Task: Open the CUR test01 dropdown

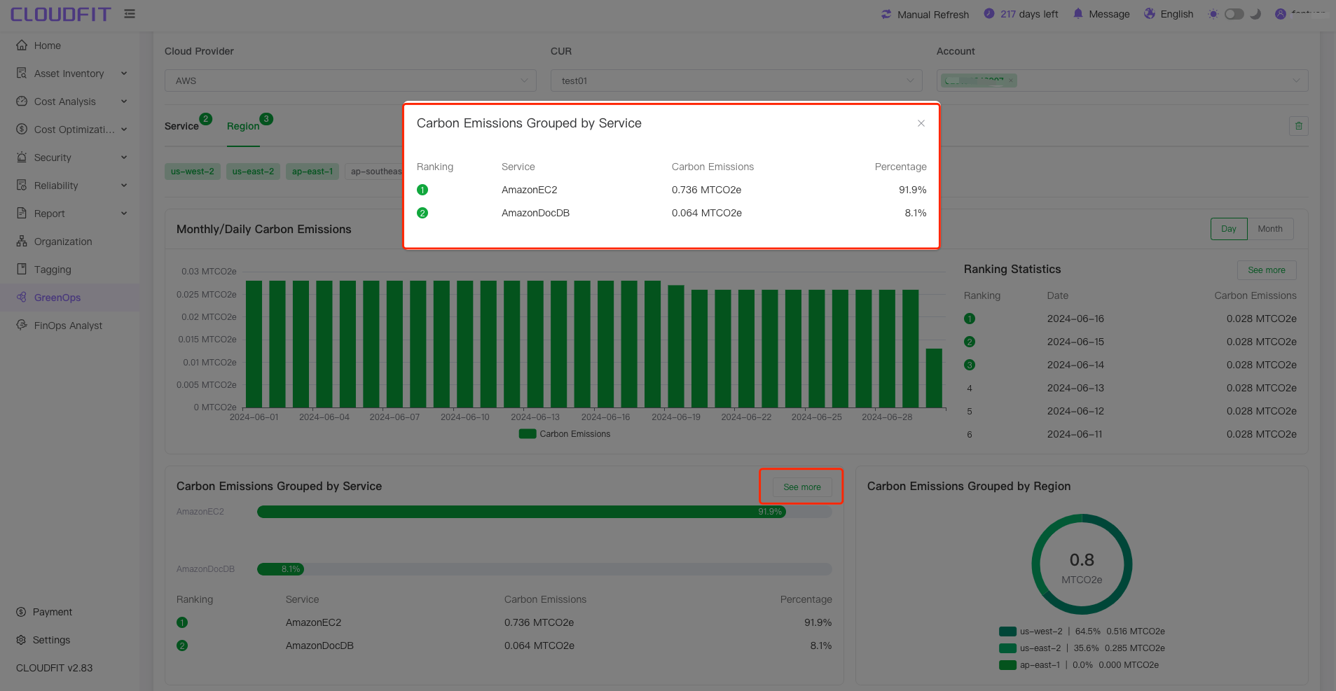Action: tap(736, 81)
